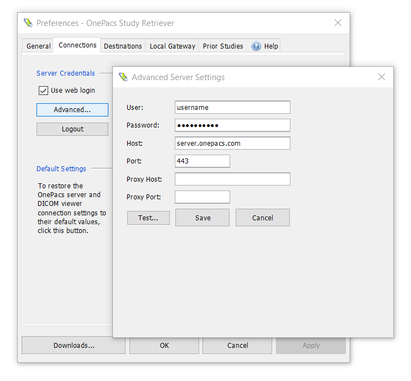Click the Server Credentials heading

66,73
